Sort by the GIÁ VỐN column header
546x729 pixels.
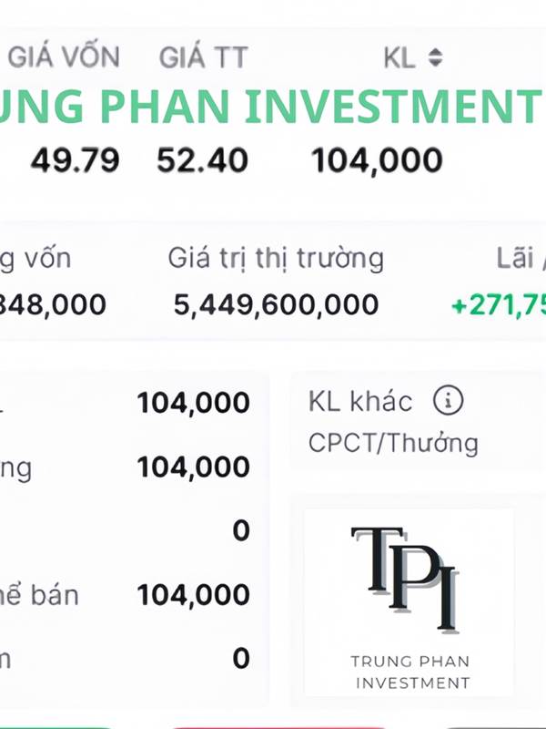(64, 57)
